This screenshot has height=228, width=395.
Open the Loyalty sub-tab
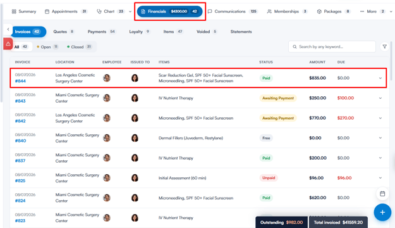point(139,32)
